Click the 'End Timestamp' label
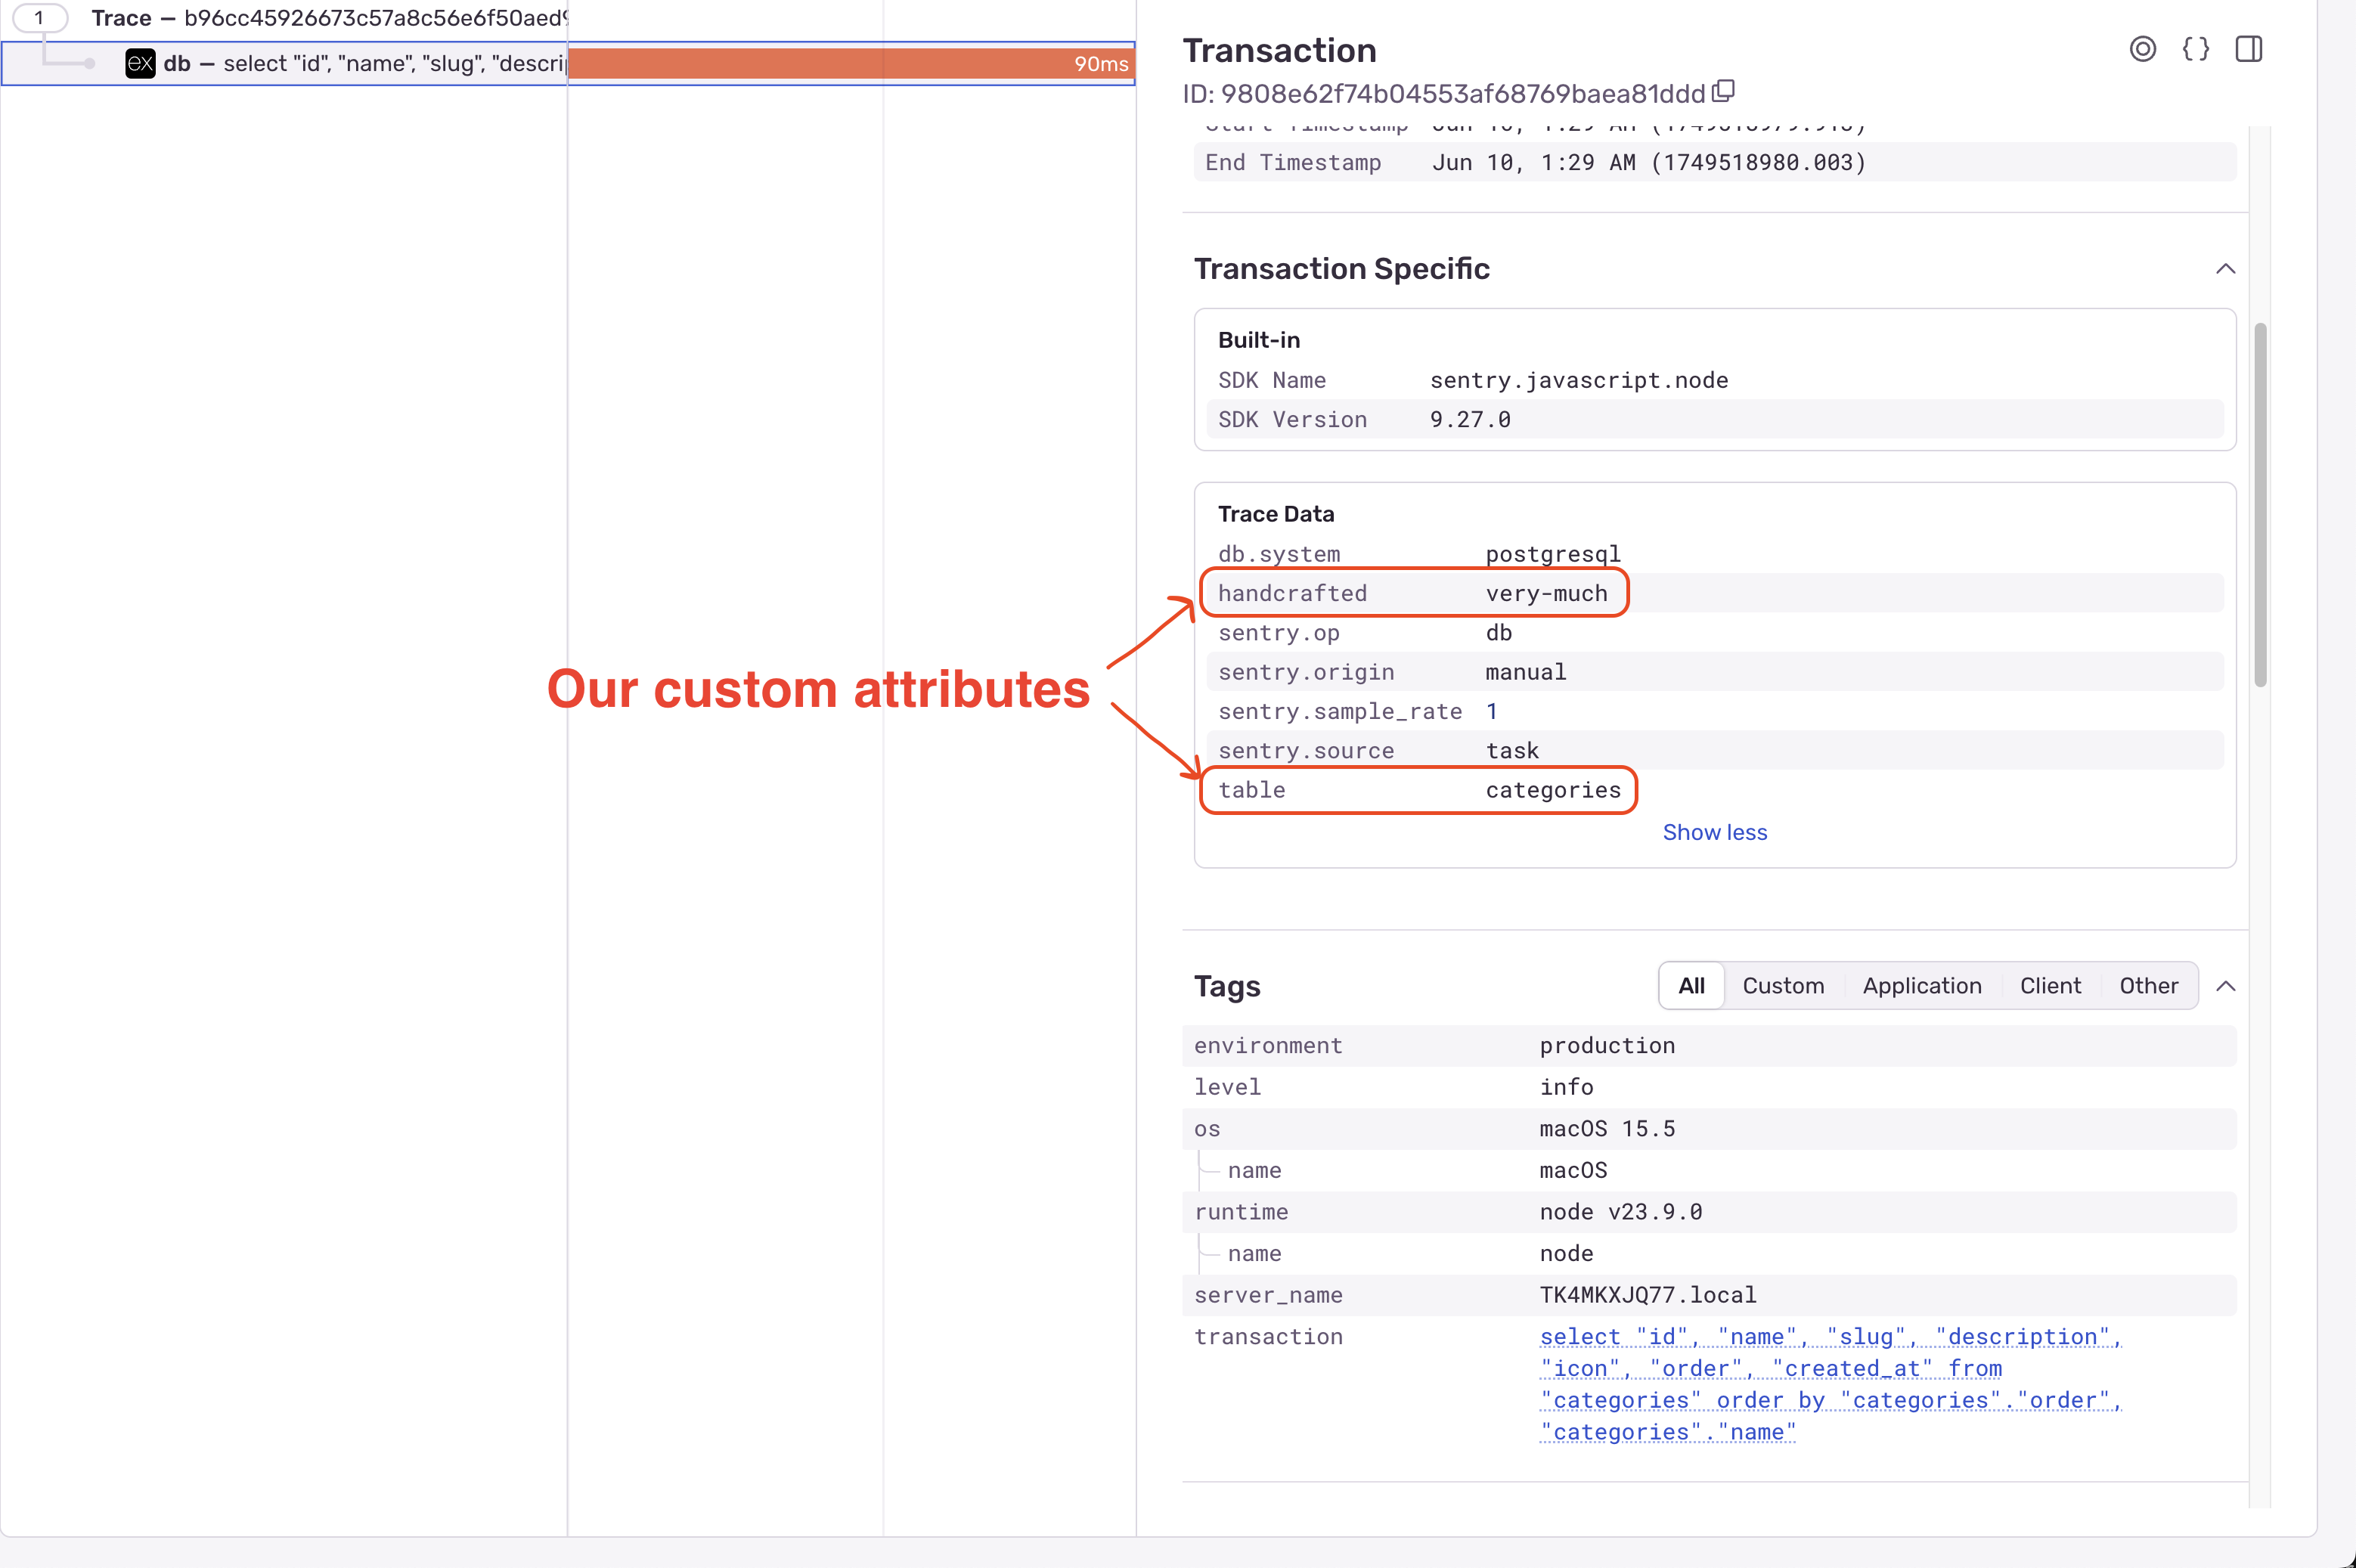Screen dimensions: 2356x1568 [x=1292, y=162]
